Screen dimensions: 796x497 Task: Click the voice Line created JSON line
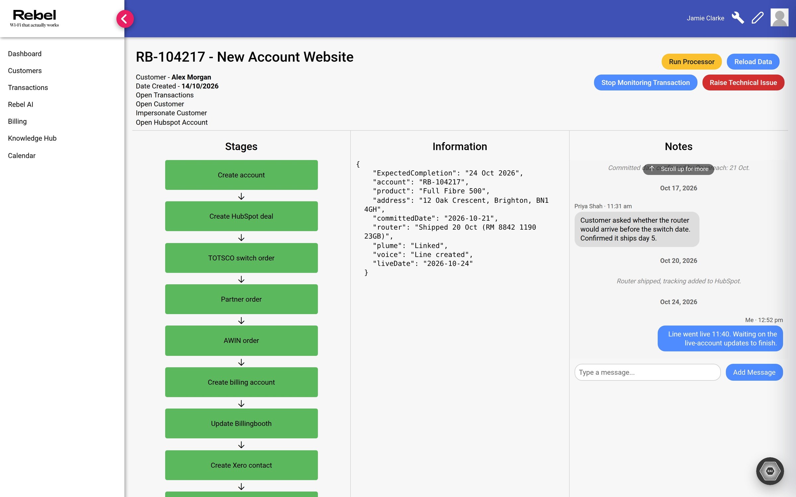coord(423,254)
